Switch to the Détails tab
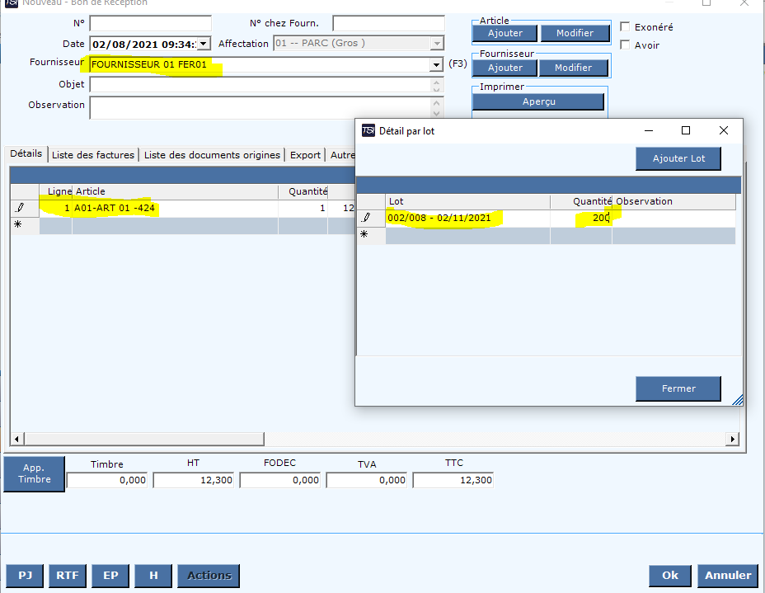This screenshot has width=765, height=593. (x=26, y=153)
